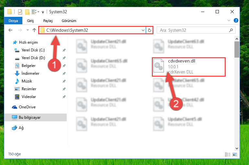Switch to large thumbnails view icon
Viewport: 249px width, 165px height.
click(235, 154)
